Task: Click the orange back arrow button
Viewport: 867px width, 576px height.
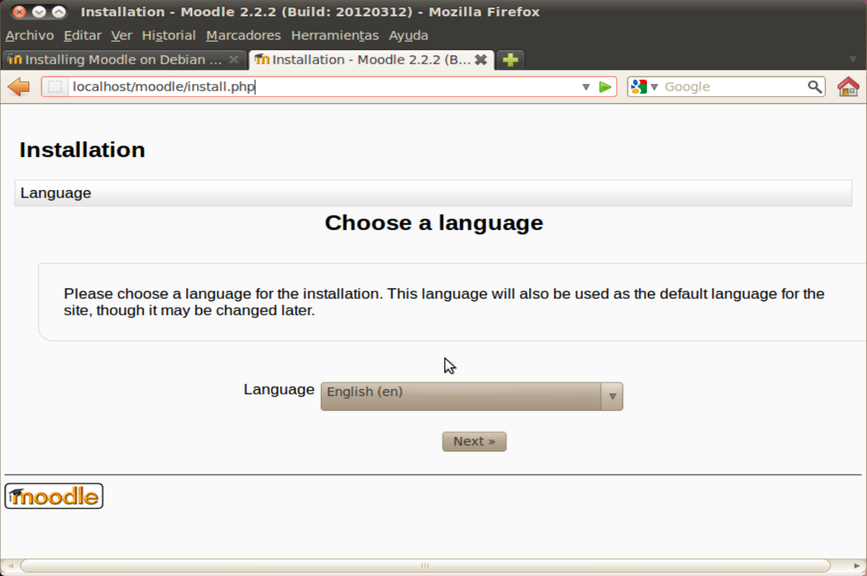Action: (x=18, y=87)
